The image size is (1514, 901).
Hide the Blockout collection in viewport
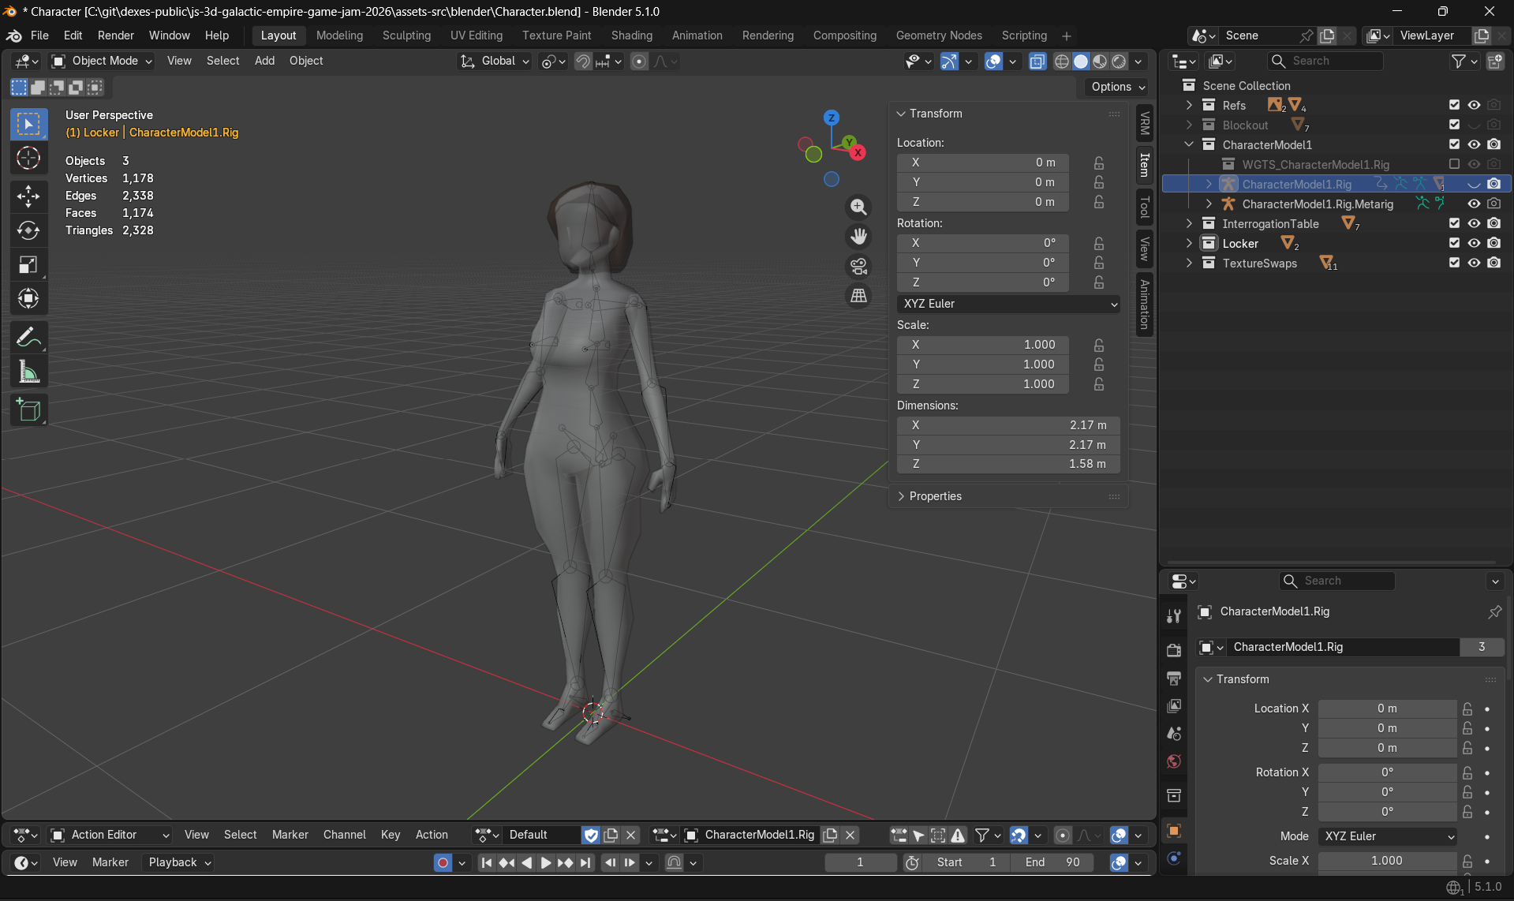pos(1475,124)
